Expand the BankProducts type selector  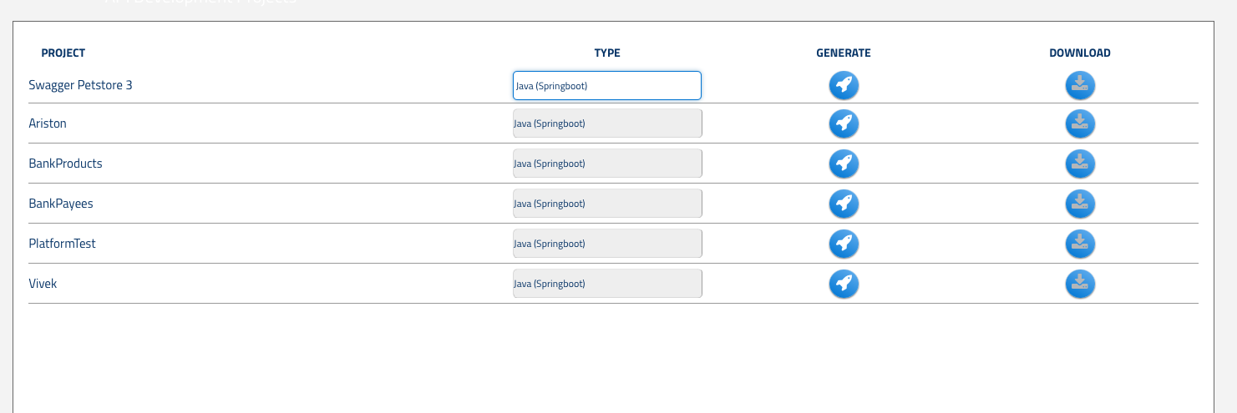tap(607, 164)
